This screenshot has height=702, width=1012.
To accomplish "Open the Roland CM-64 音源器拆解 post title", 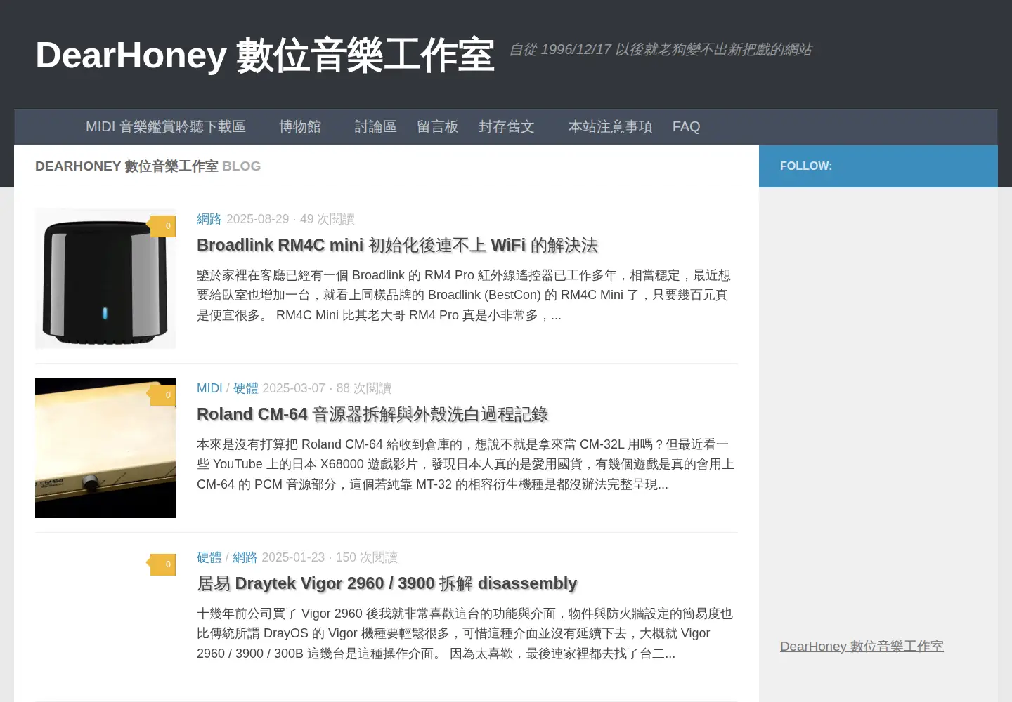I will coord(372,414).
